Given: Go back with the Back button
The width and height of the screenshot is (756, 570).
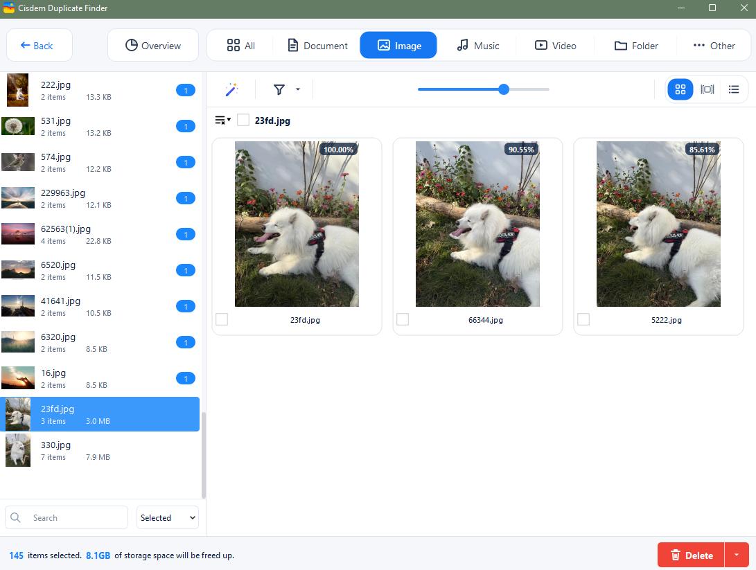Looking at the screenshot, I should coord(39,45).
